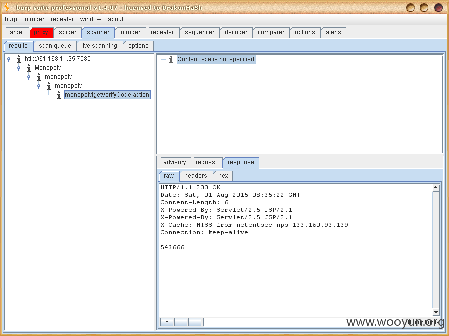Open the scan queue sub-tab
Screen dimensions: 449x336
(x=55, y=46)
